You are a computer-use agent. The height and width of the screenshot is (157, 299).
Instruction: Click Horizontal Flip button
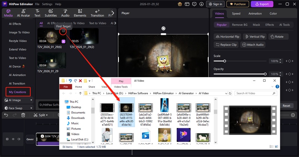227,37
